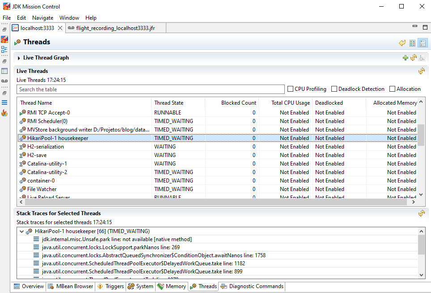Switch to the Triggers tab

tap(110, 286)
